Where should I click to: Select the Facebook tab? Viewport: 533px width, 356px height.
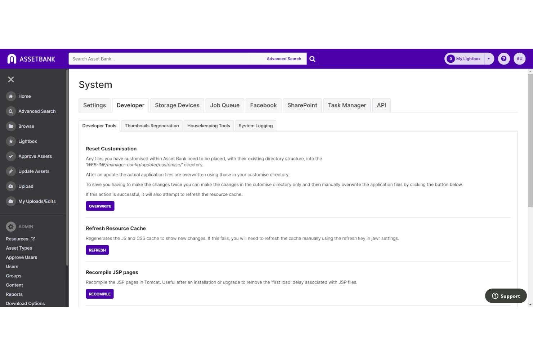[x=263, y=105]
